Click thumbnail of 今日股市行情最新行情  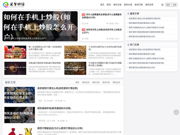(75, 68)
